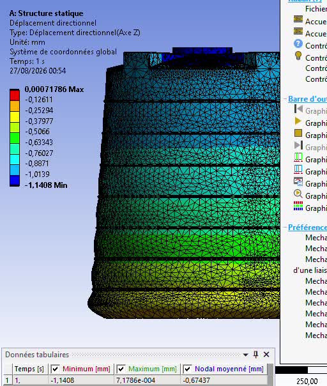Screen dimensions: 327x386
Task: Click the Unité: mm label
Action: click(27, 42)
